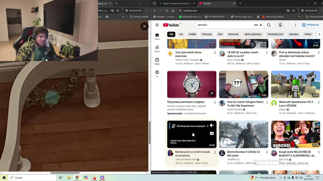Screen dimensions: 323x181
Task: Open the Mortal Kombat II trailer thumbnail
Action: (244, 134)
